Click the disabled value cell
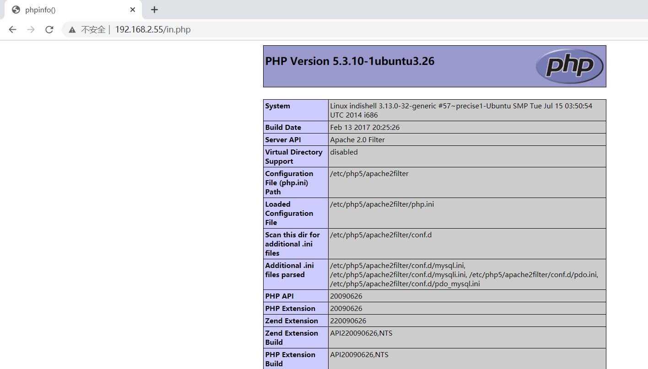The image size is (648, 369). 467,156
